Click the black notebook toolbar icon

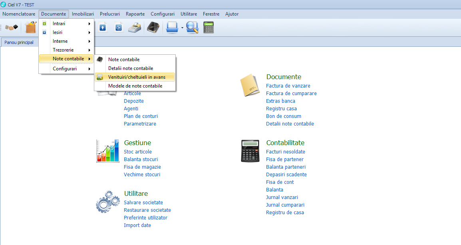click(153, 28)
